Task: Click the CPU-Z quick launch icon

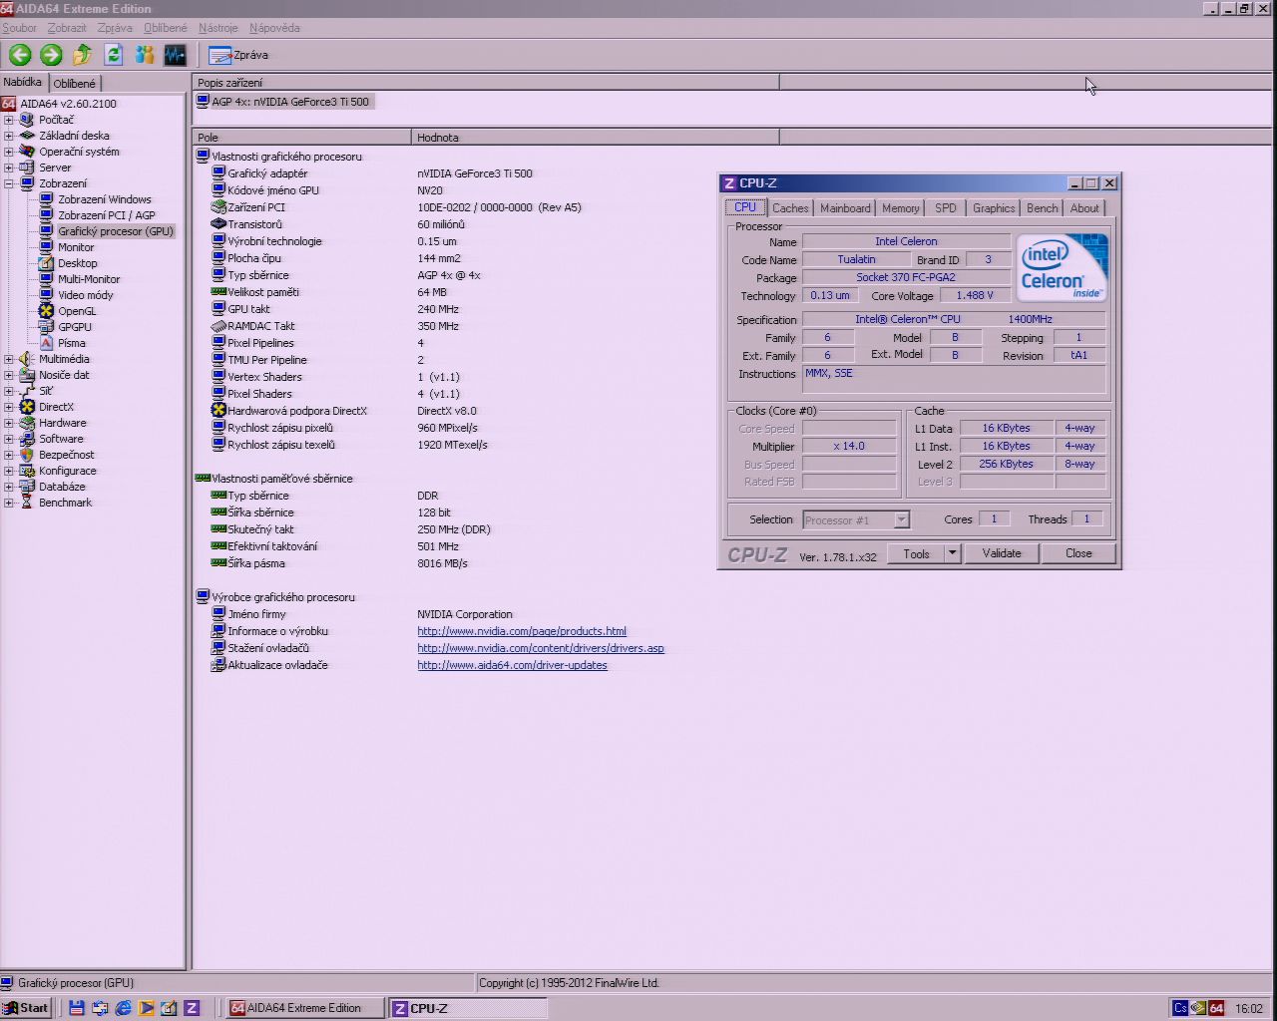Action: [x=192, y=1008]
